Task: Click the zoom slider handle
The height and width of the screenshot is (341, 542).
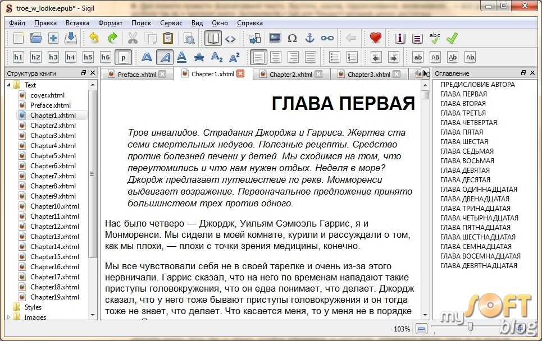Action: click(x=470, y=326)
